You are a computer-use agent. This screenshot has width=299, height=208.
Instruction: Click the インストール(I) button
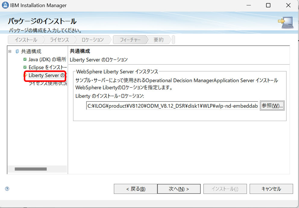225,189
